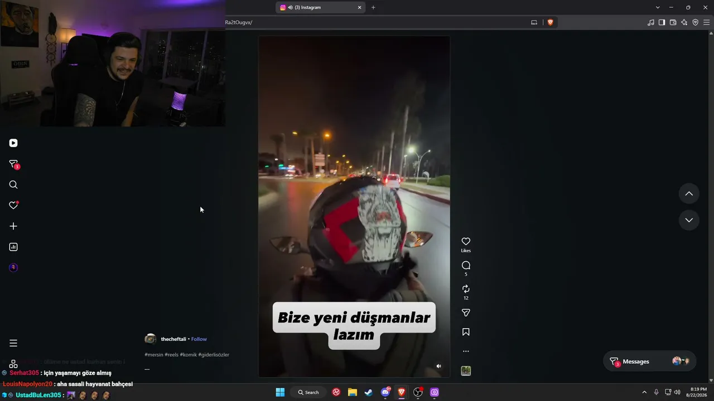Open the Instagram dashboard chart icon
The height and width of the screenshot is (401, 714).
[13, 247]
